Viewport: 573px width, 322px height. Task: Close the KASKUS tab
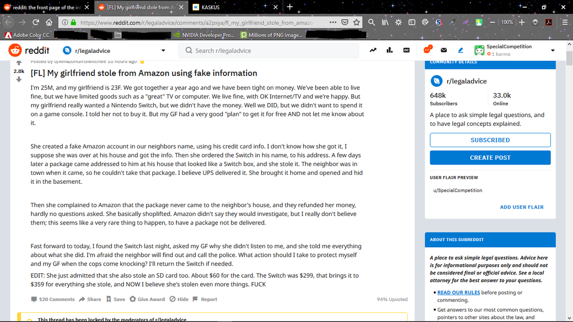point(275,7)
